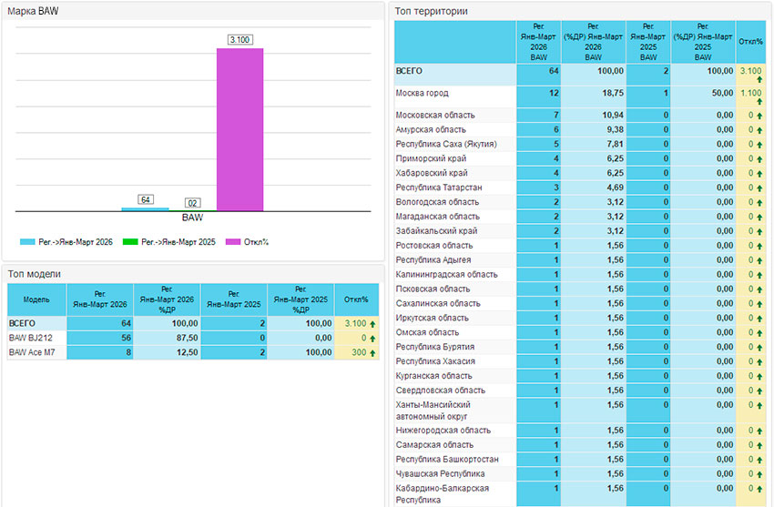Sort models table by Модель column header
Screen dimensions: 774x507
pyautogui.click(x=36, y=299)
